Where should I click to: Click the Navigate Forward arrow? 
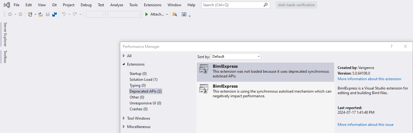coord(20,14)
